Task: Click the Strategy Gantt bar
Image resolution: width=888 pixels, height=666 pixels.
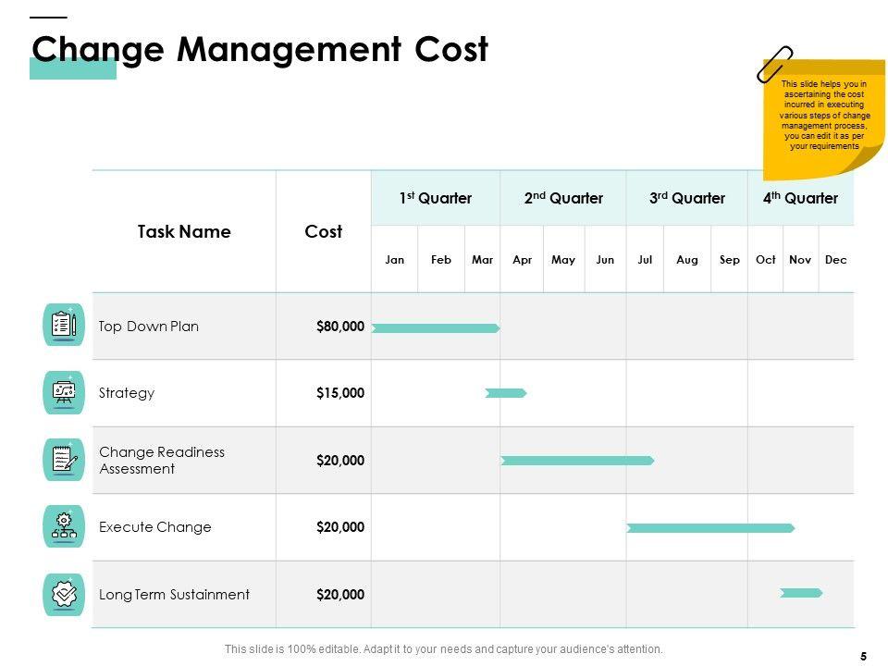Action: (x=506, y=393)
